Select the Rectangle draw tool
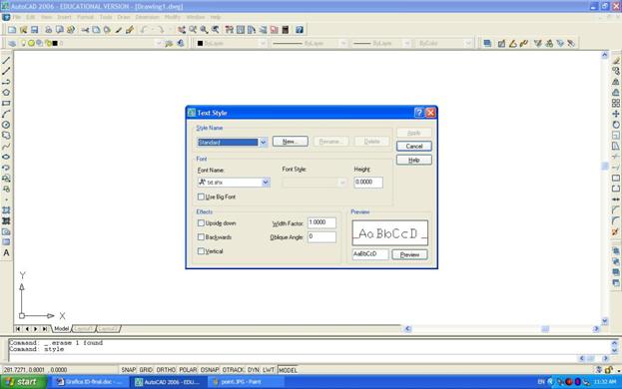The height and width of the screenshot is (389, 622). click(x=6, y=103)
